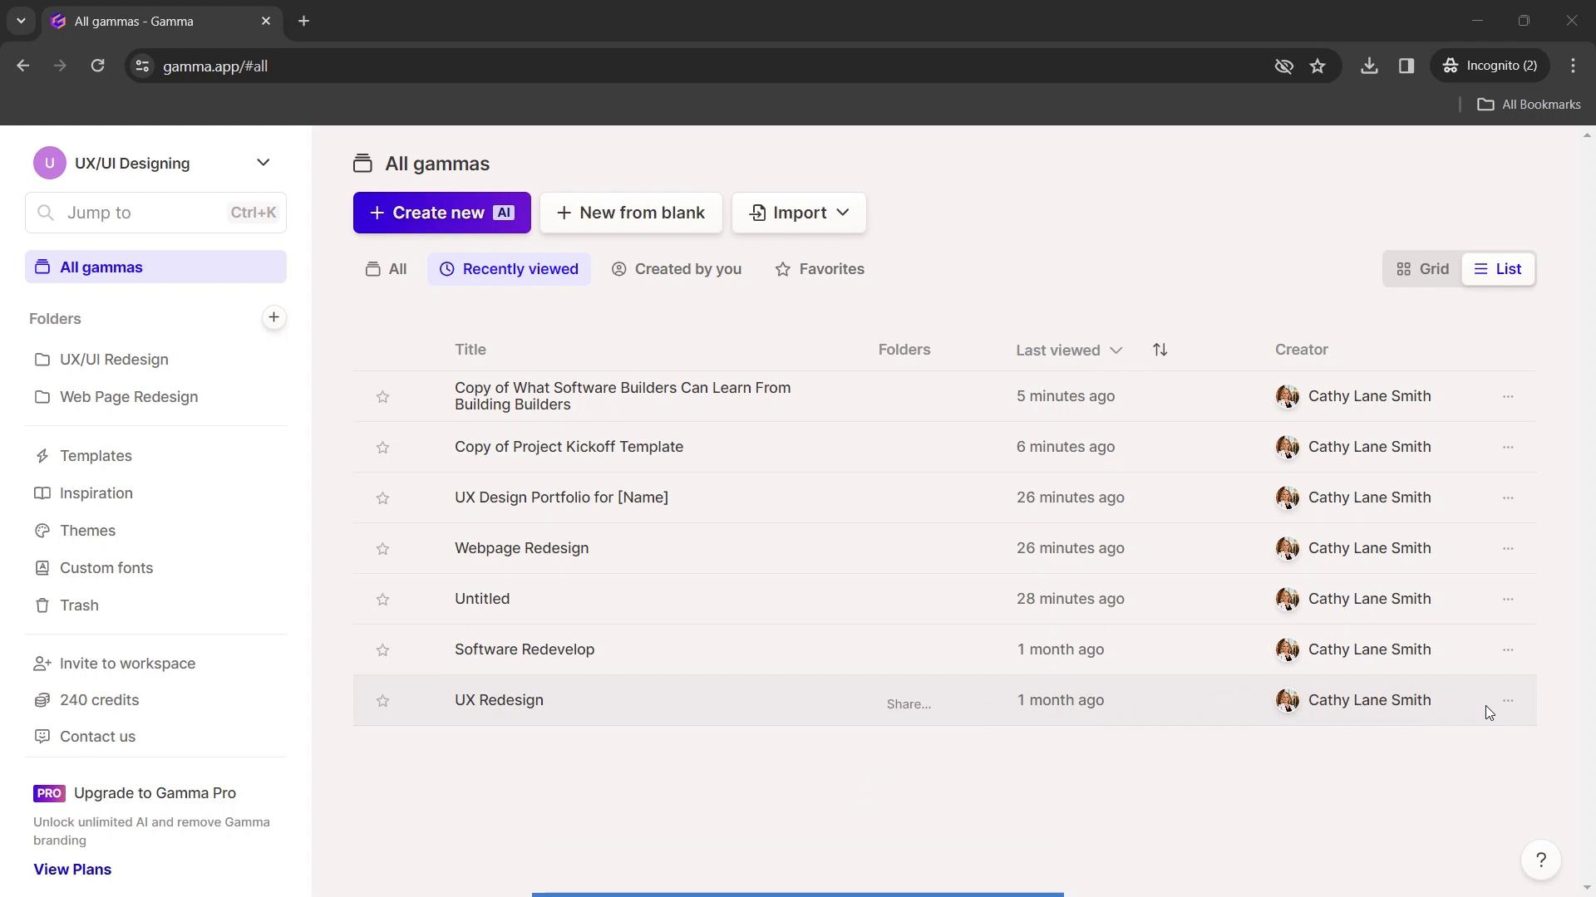This screenshot has width=1596, height=897.
Task: Click the New from blank button
Action: point(633,213)
